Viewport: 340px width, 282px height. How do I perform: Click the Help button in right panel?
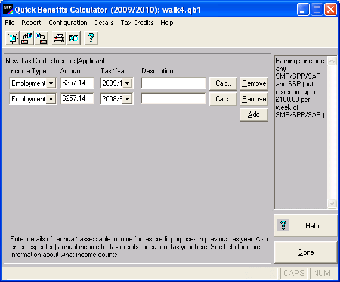[305, 225]
